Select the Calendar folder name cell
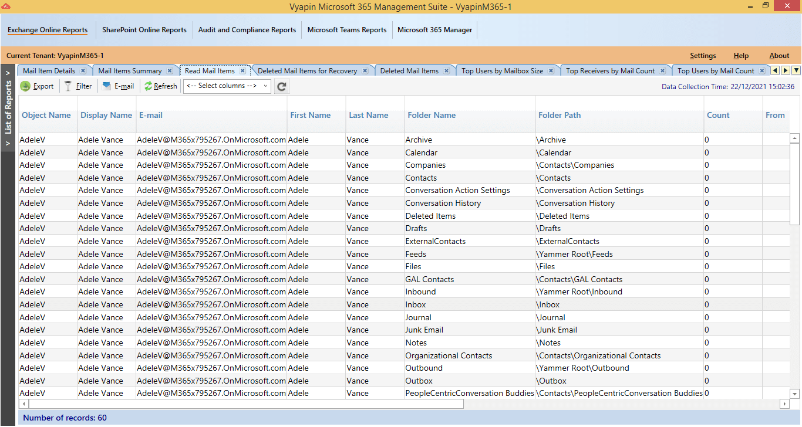This screenshot has width=802, height=427. 470,152
